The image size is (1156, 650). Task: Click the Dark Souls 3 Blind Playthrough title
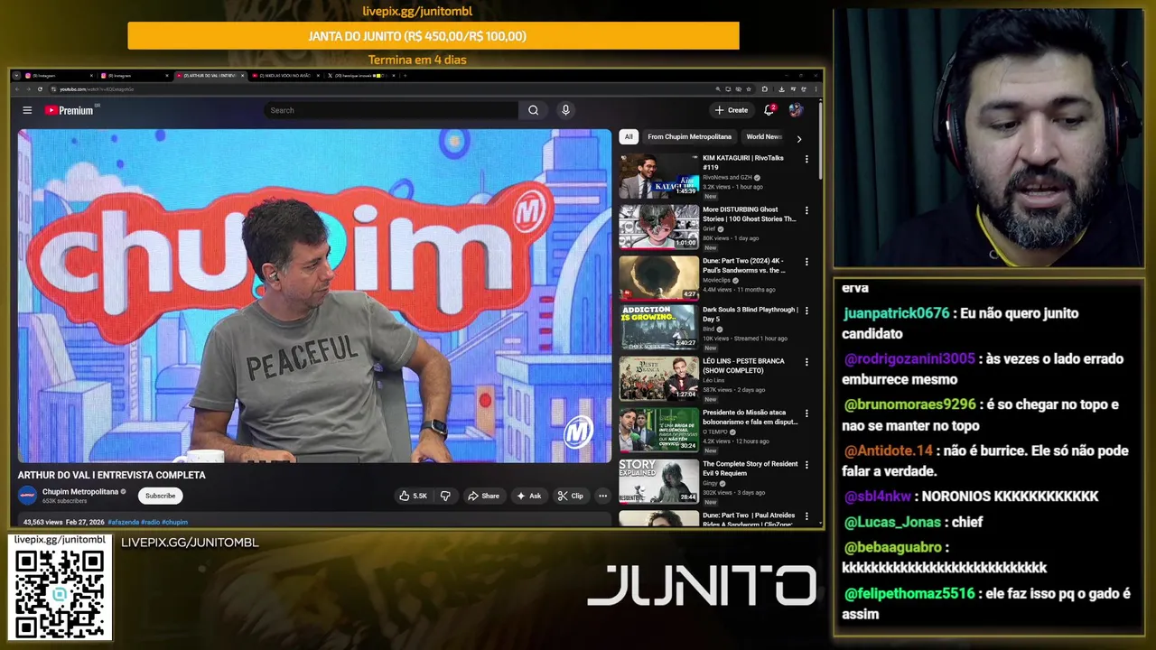pos(750,314)
